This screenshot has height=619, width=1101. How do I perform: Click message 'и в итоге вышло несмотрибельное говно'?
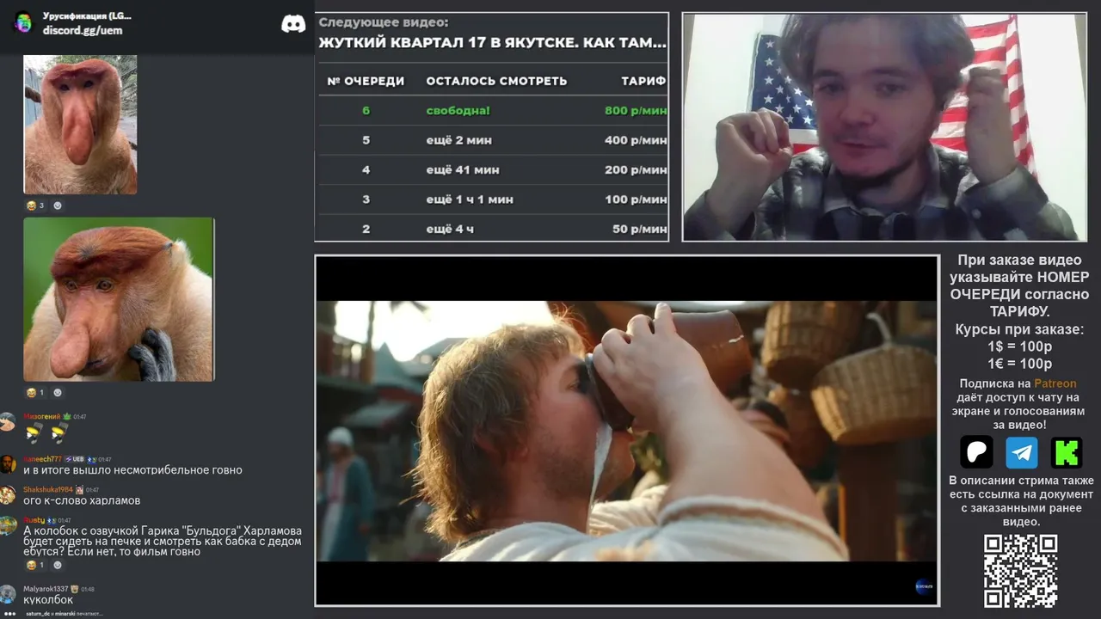(x=132, y=470)
